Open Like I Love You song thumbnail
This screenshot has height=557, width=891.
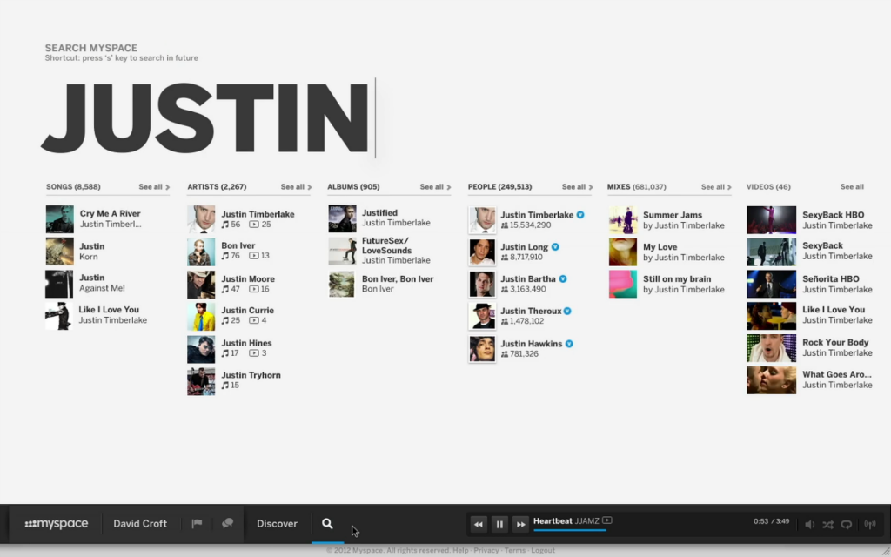coord(60,315)
